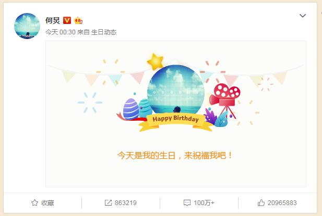Open the username link next to the avatar
This screenshot has height=216, width=322.
(53, 20)
